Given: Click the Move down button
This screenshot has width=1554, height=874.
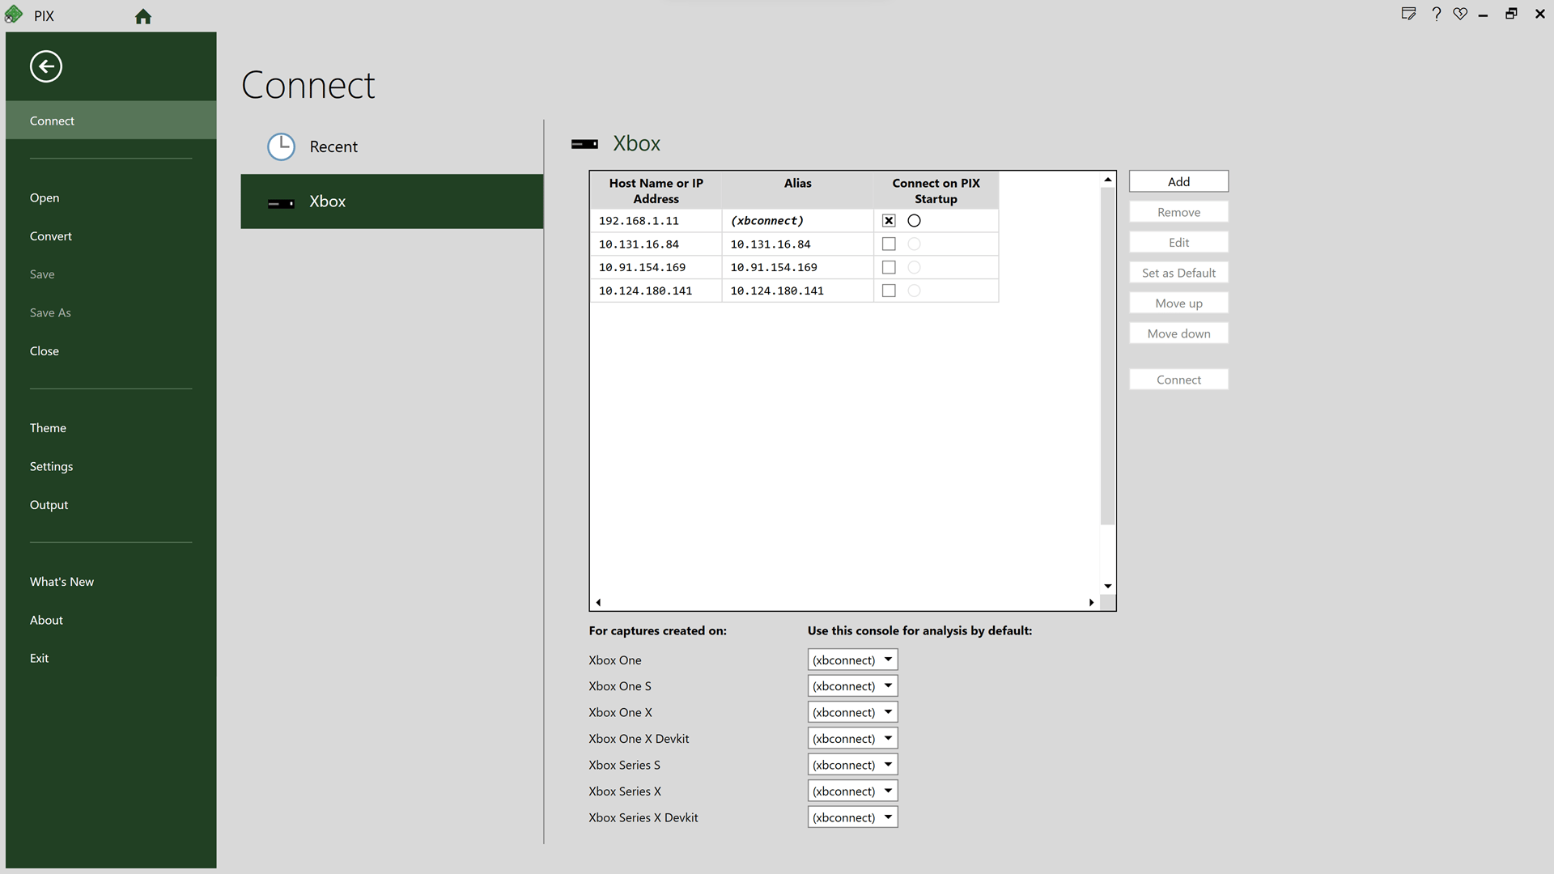Looking at the screenshot, I should [x=1178, y=334].
